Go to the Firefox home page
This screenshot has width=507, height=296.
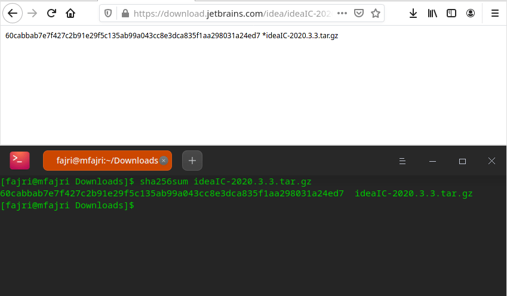(x=70, y=13)
